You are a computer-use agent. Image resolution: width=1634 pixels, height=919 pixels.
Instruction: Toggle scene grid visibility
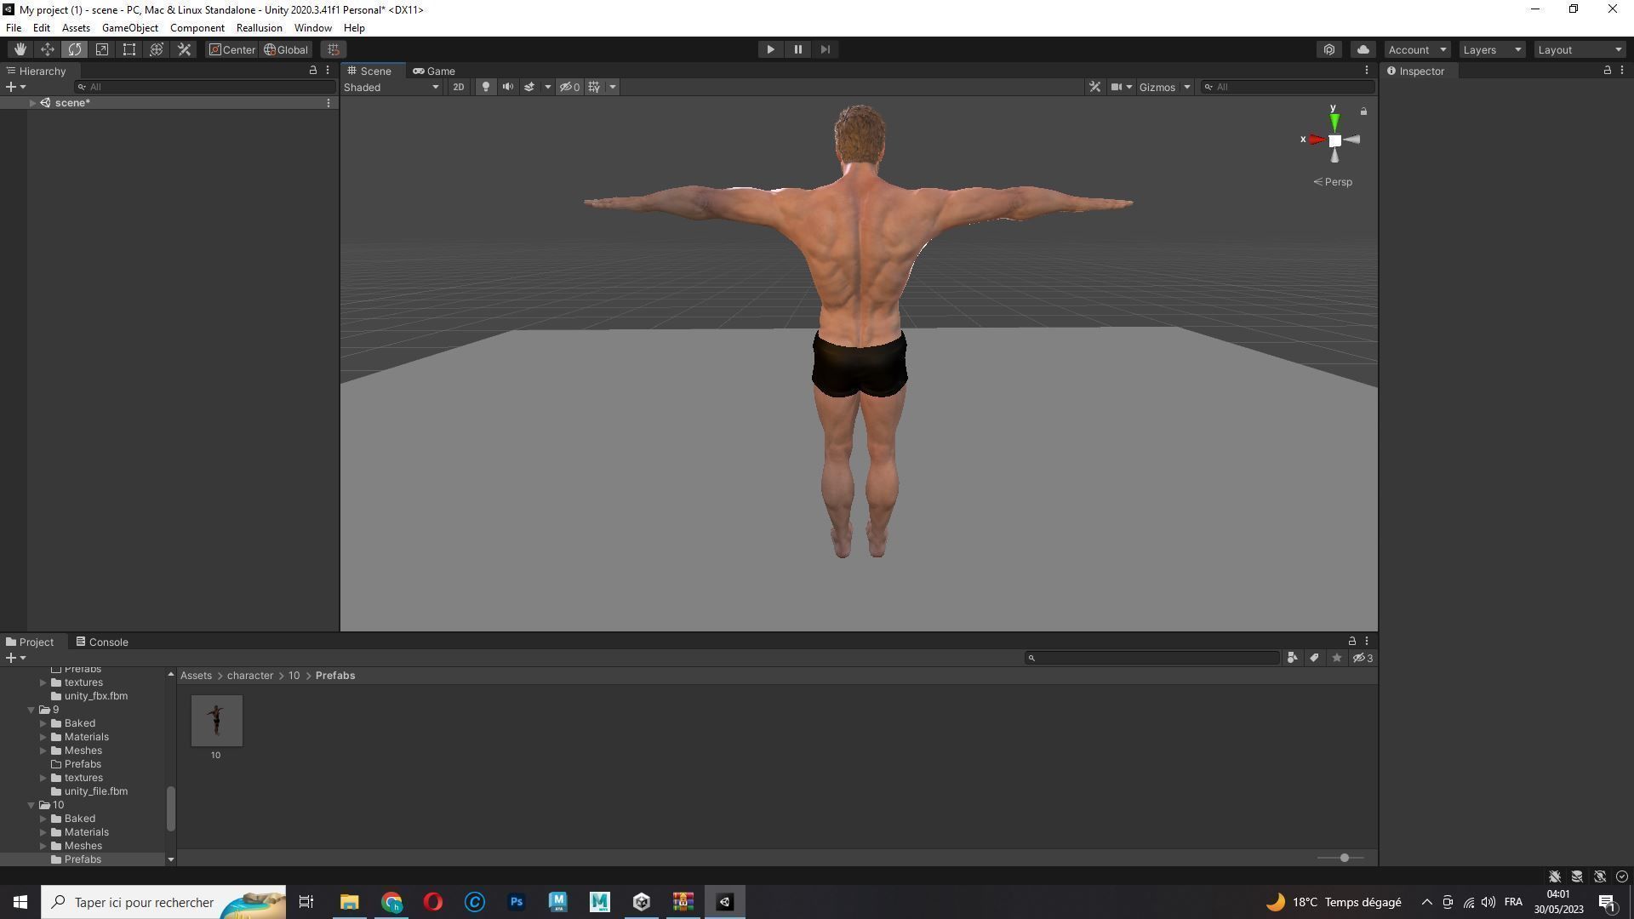coord(594,87)
